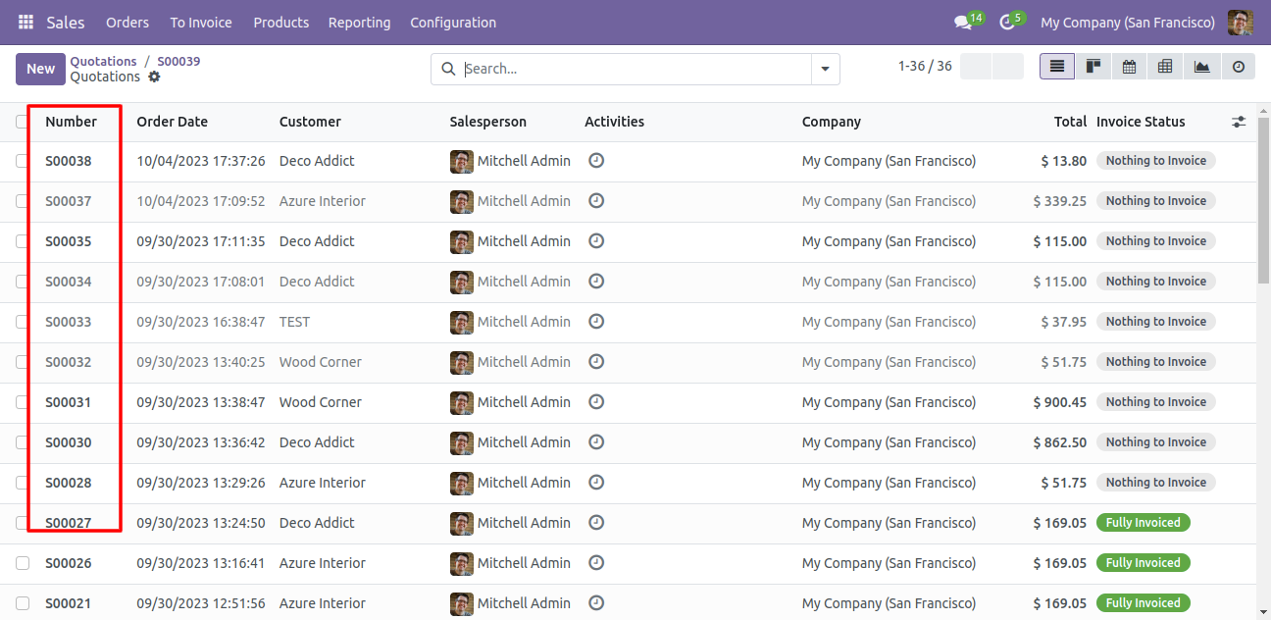This screenshot has height=620, width=1271.
Task: Switch to pivot table view icon
Action: [x=1165, y=67]
